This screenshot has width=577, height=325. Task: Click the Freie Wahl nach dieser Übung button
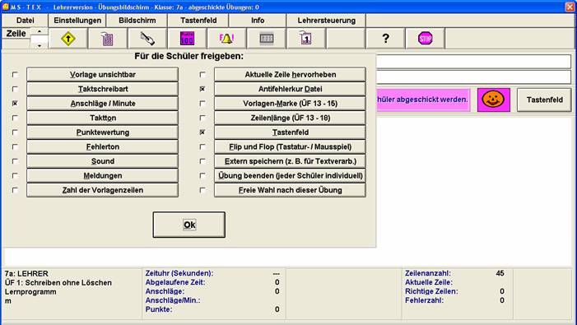(x=290, y=190)
